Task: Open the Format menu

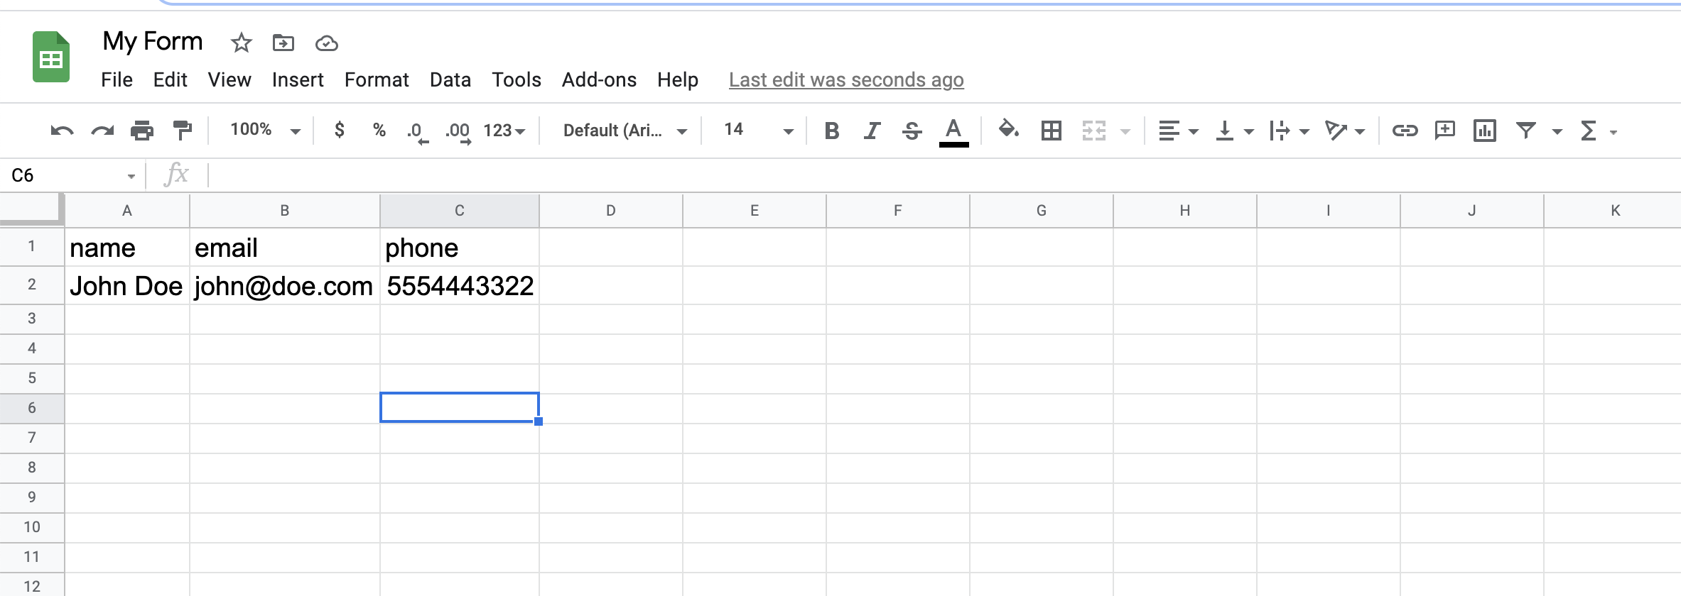Action: pos(377,79)
